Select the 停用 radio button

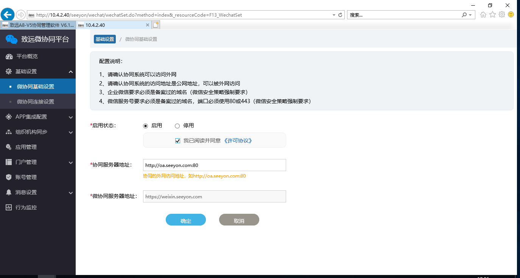[177, 126]
